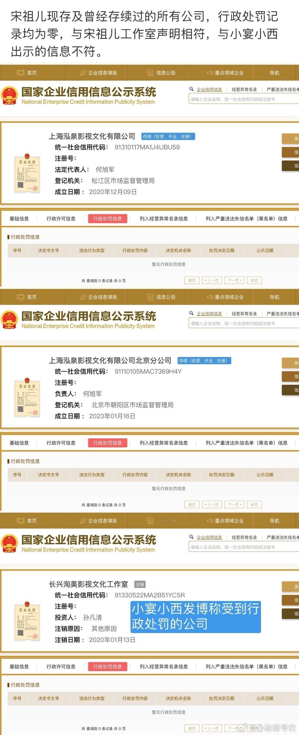Switch to 基础信息 tab for 上海泓泉 head office

point(19,218)
